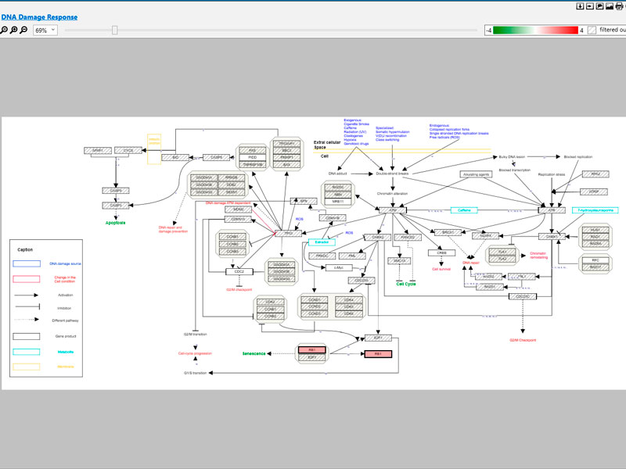The width and height of the screenshot is (626, 469).
Task: Click the Metabolite legend entry
Action: point(66,352)
